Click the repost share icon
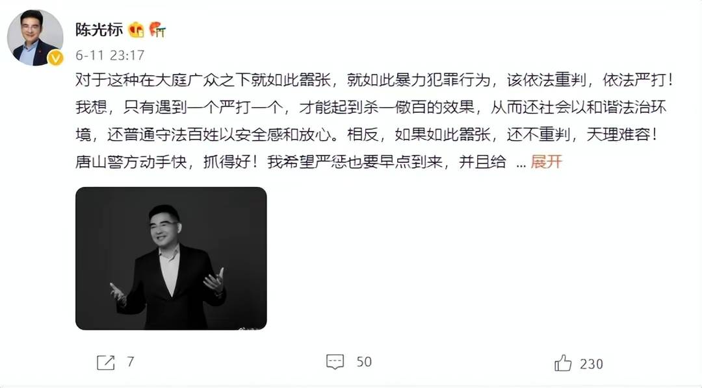Viewport: 702px width, 388px height. (106, 362)
